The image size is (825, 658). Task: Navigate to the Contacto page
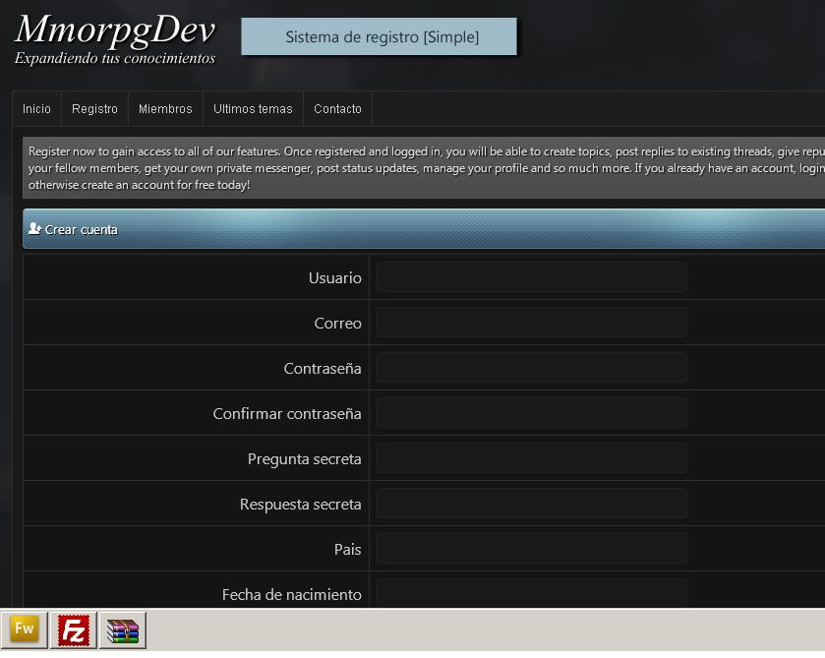337,109
